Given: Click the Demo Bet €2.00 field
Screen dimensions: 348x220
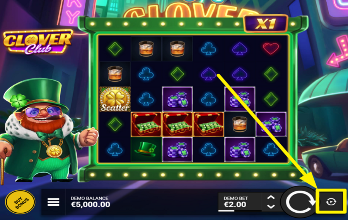Looking at the screenshot, I should coord(239,202).
